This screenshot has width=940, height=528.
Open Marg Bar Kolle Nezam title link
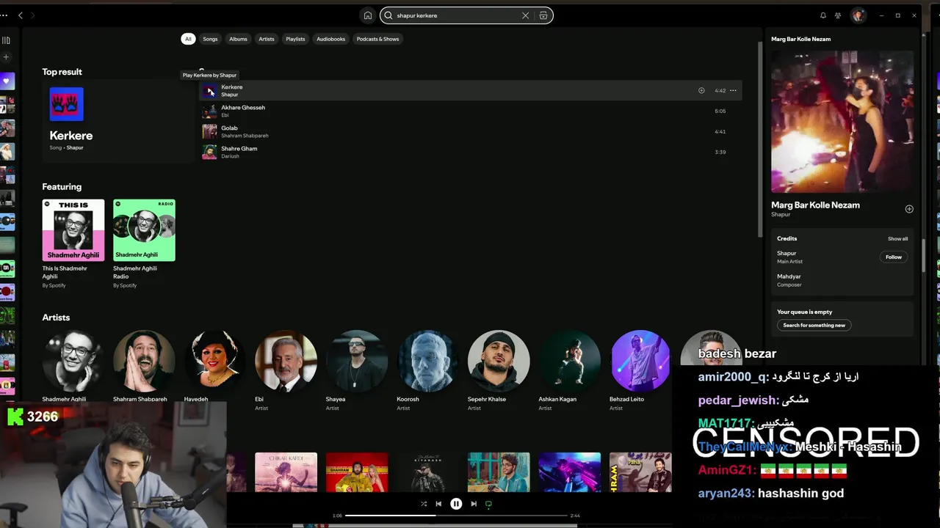tap(815, 205)
